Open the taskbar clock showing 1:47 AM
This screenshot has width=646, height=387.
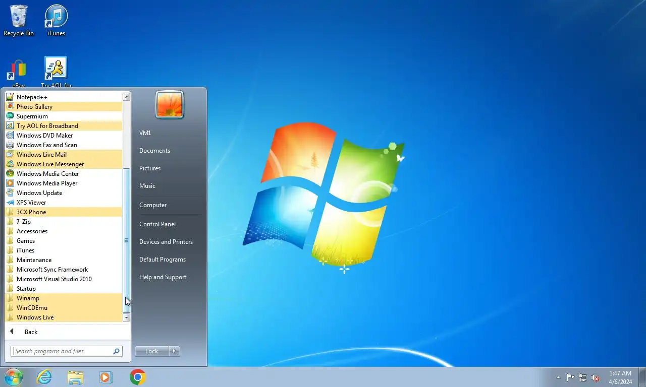pos(620,377)
